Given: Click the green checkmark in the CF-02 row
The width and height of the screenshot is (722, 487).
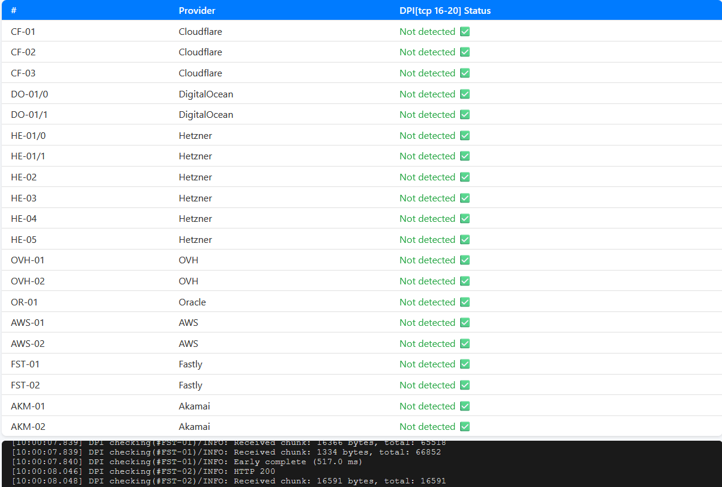Looking at the screenshot, I should click(x=464, y=52).
